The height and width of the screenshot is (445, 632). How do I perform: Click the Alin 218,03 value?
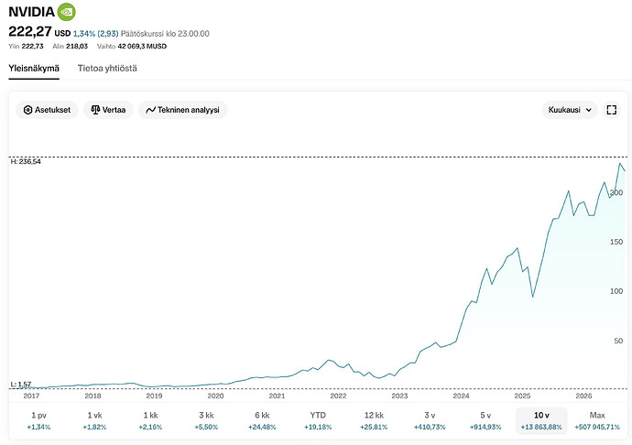tap(71, 47)
